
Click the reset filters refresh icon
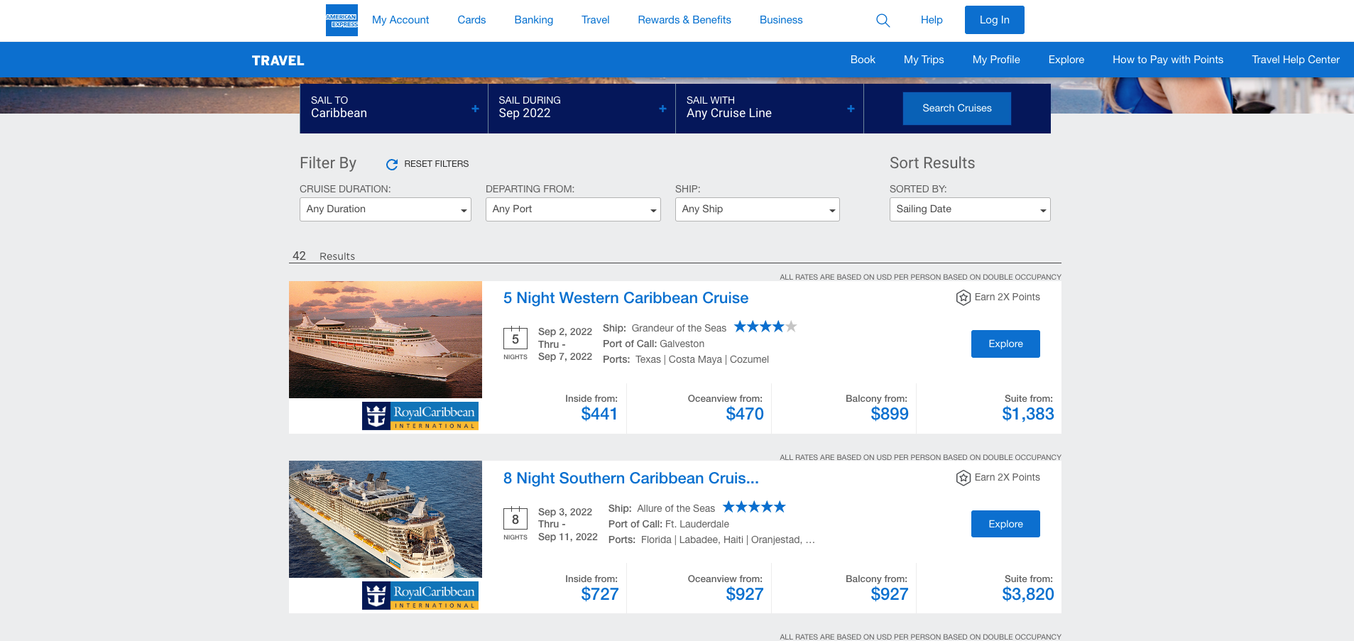[x=391, y=165]
